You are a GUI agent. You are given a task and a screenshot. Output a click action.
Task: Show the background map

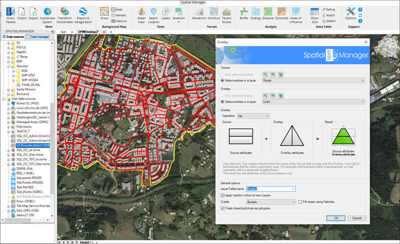(x=105, y=14)
